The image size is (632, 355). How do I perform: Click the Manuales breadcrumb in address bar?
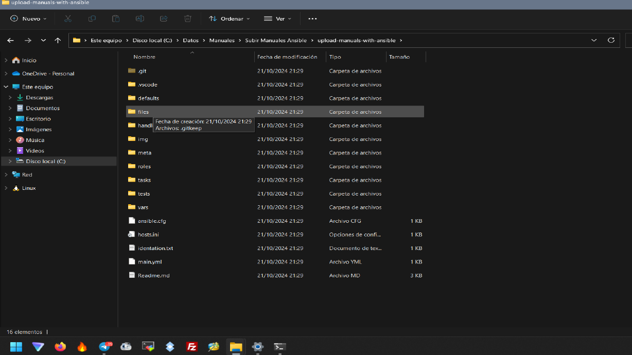221,40
